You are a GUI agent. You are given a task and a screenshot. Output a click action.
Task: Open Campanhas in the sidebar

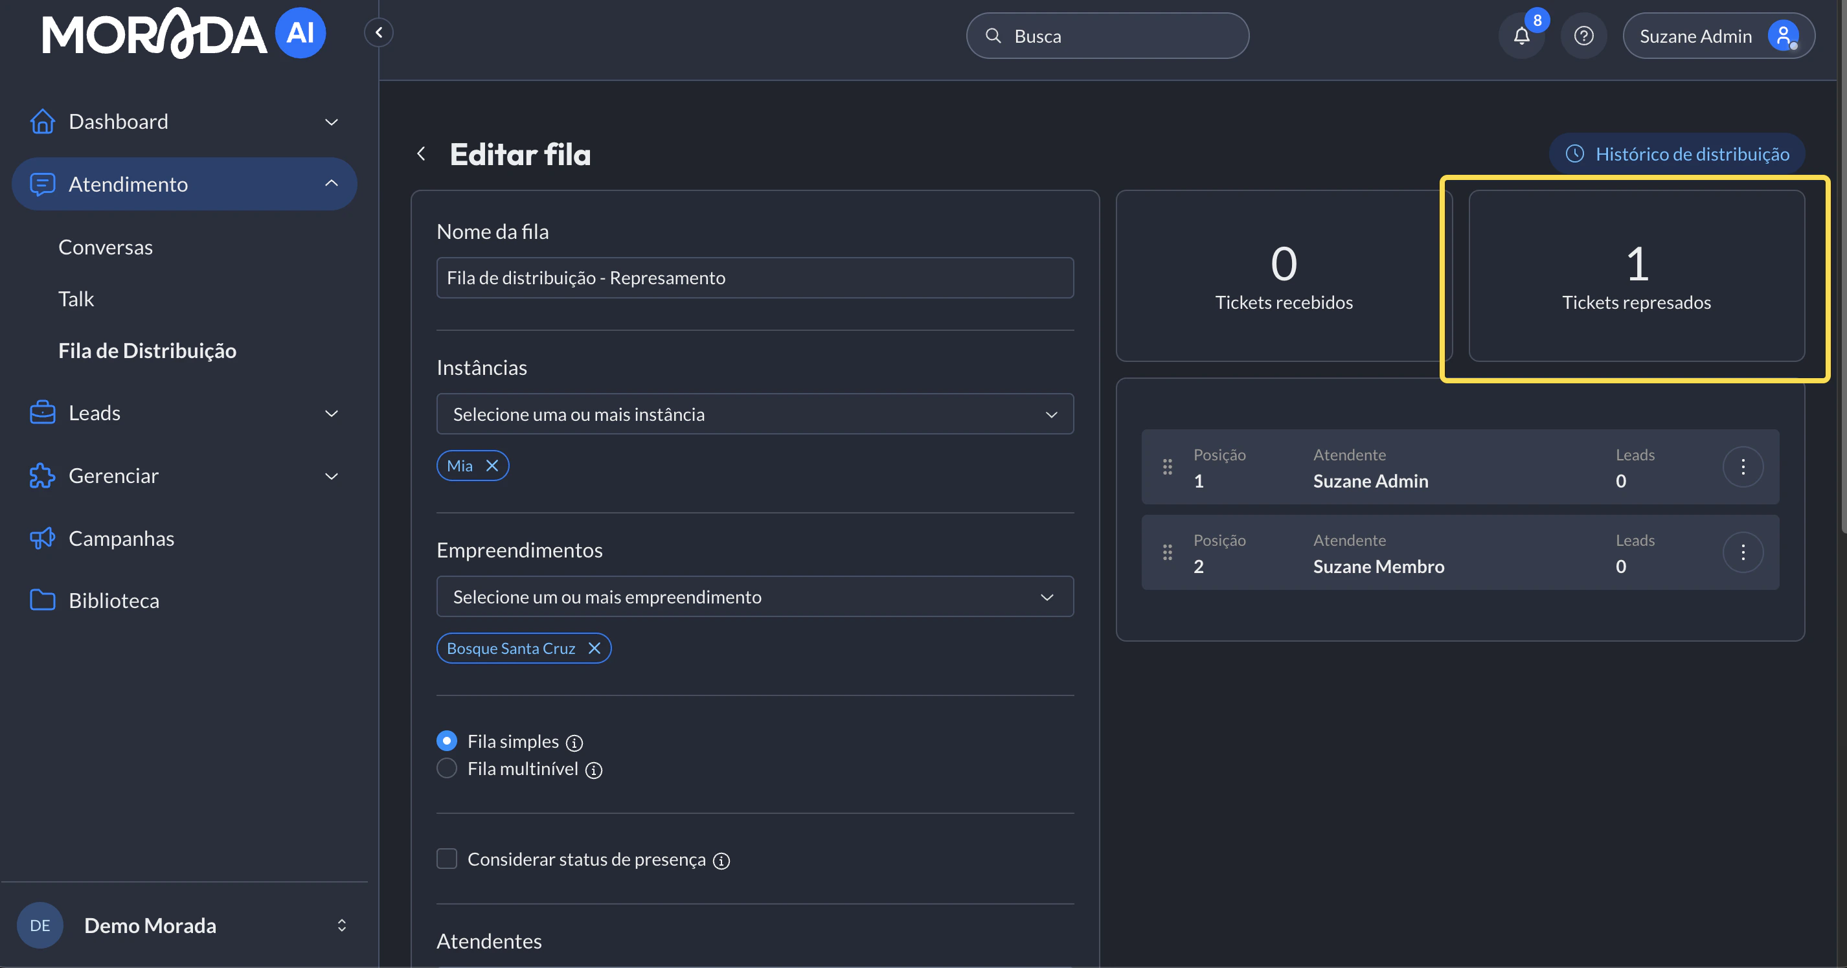[x=121, y=539]
